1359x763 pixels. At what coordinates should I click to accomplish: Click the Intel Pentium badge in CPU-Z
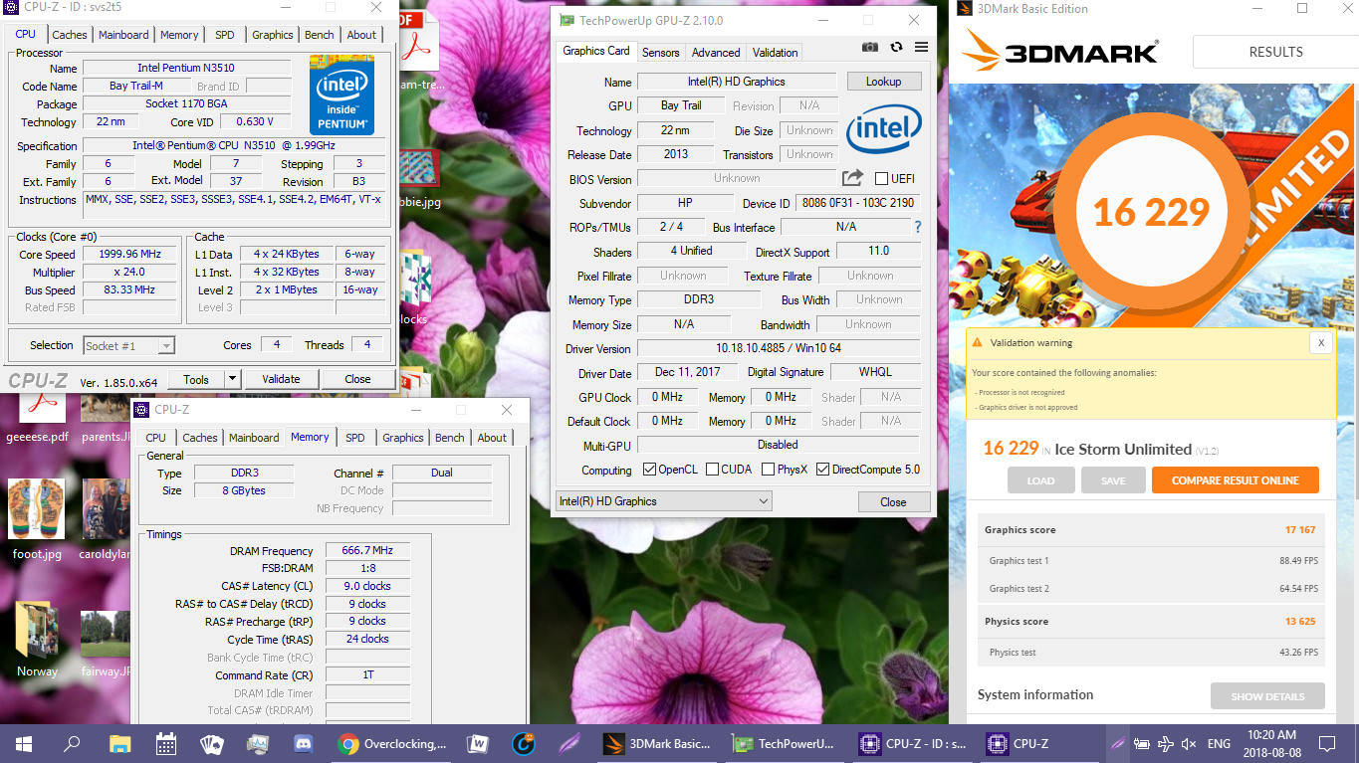[x=341, y=95]
